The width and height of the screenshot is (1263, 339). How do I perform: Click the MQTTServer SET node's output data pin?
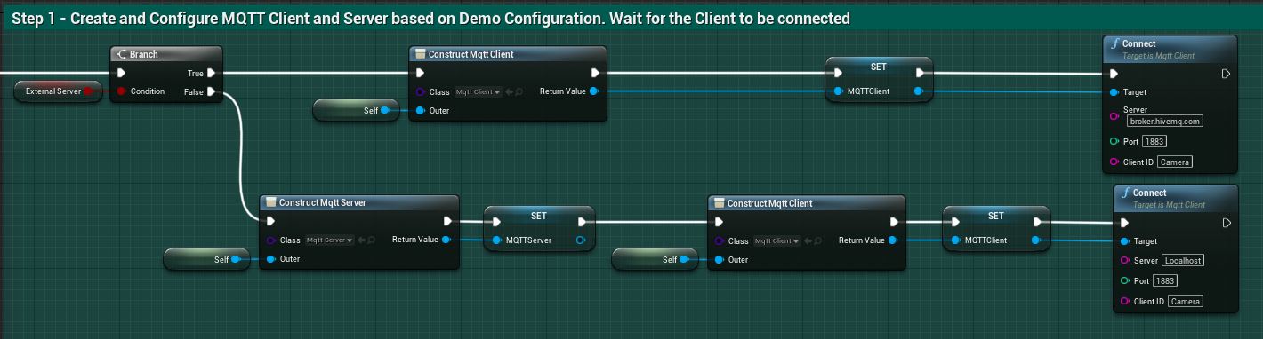pyautogui.click(x=581, y=240)
